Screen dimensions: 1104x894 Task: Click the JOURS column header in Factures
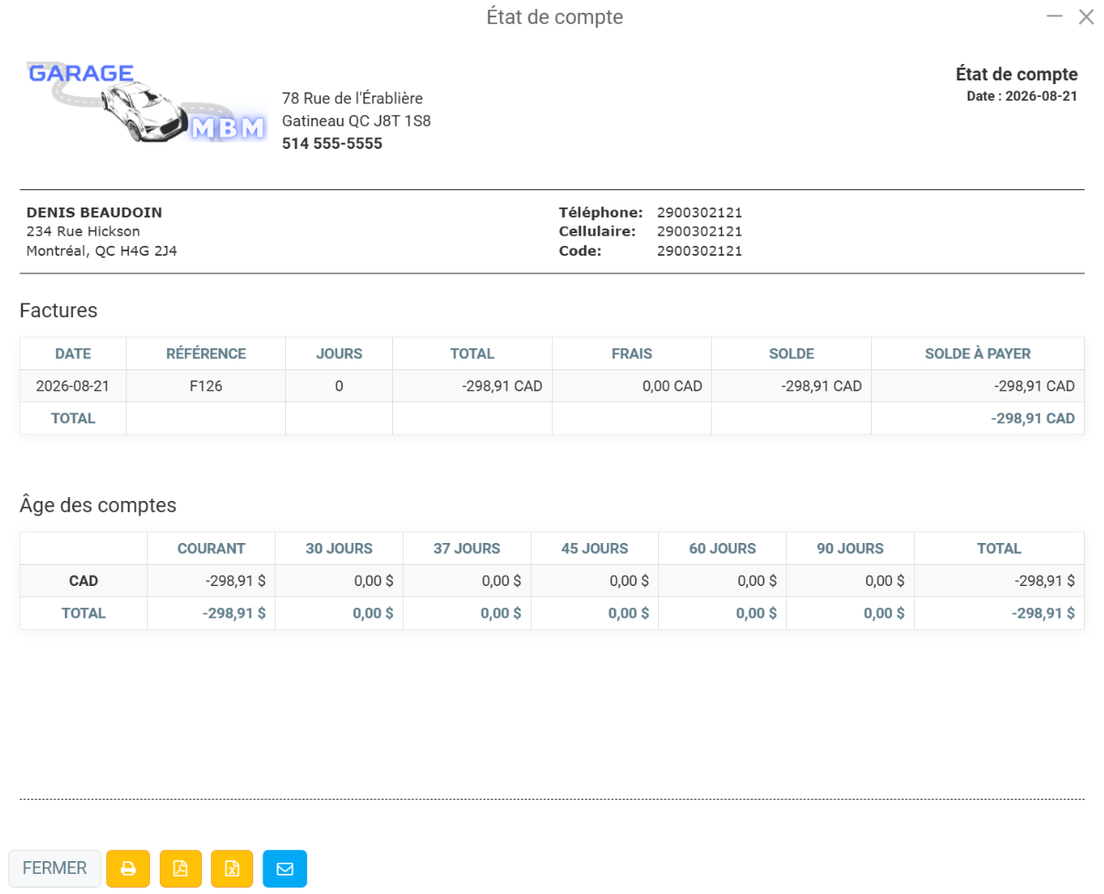click(339, 354)
